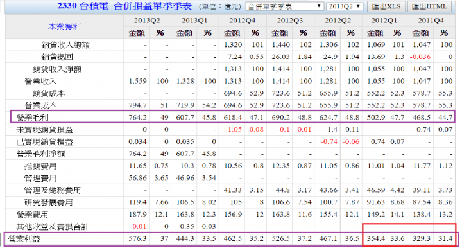Click the 管理費用 row label
The width and height of the screenshot is (462, 248).
coord(40,179)
